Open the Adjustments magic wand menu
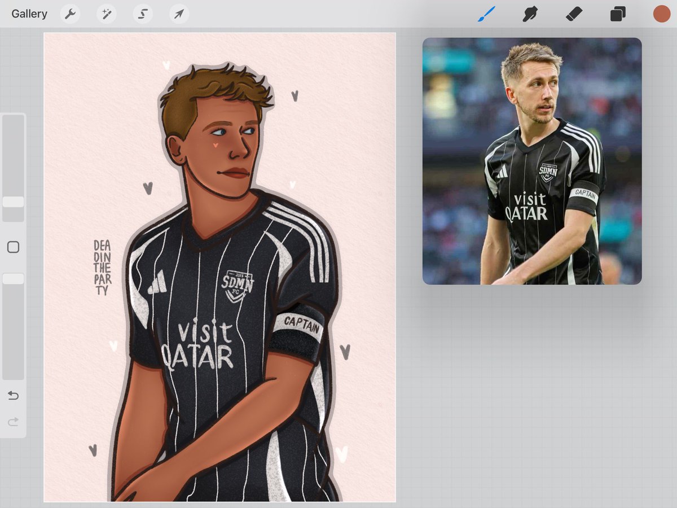 tap(106, 14)
